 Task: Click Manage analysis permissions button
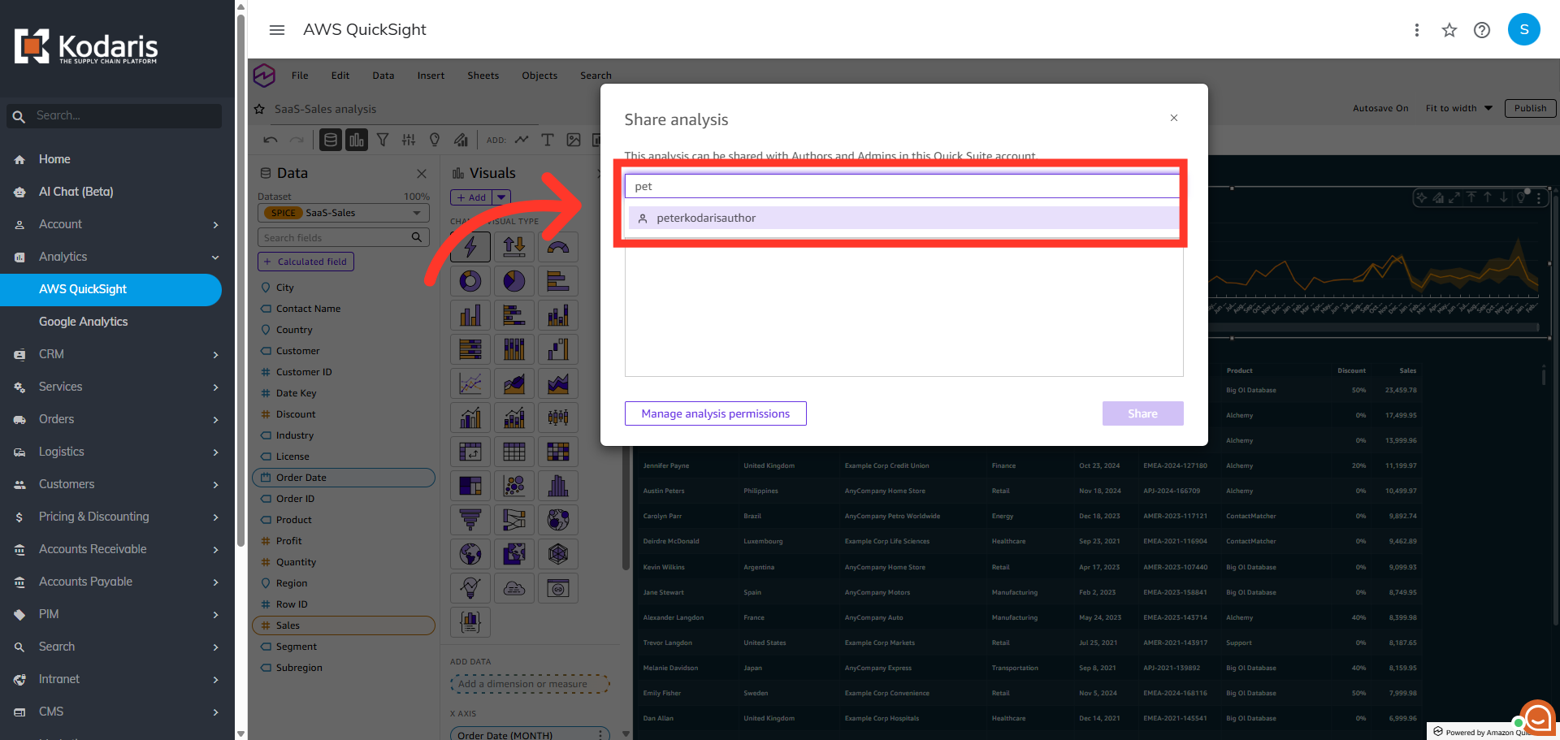716,413
